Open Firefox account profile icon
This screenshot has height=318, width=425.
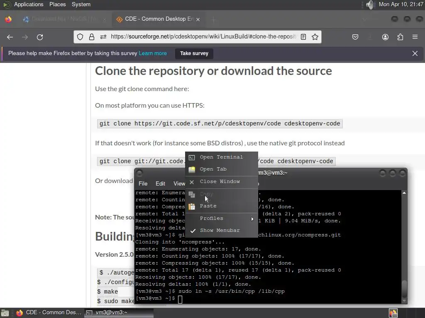click(385, 37)
